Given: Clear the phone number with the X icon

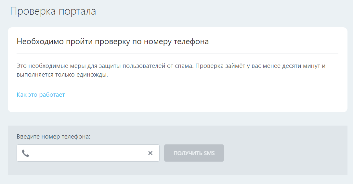Looking at the screenshot, I should (150, 153).
